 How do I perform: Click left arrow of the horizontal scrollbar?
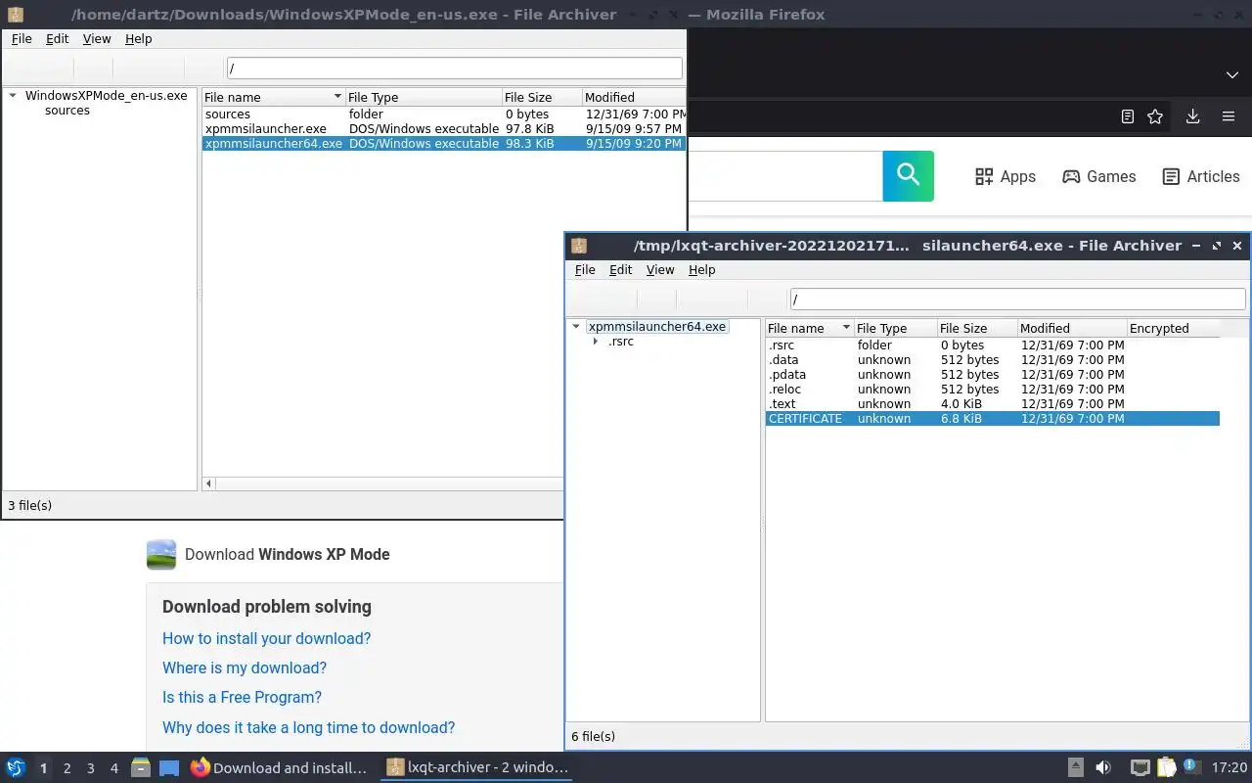point(208,484)
